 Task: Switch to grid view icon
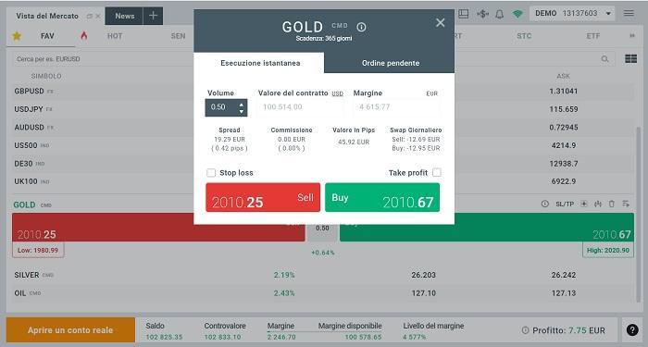[x=631, y=59]
